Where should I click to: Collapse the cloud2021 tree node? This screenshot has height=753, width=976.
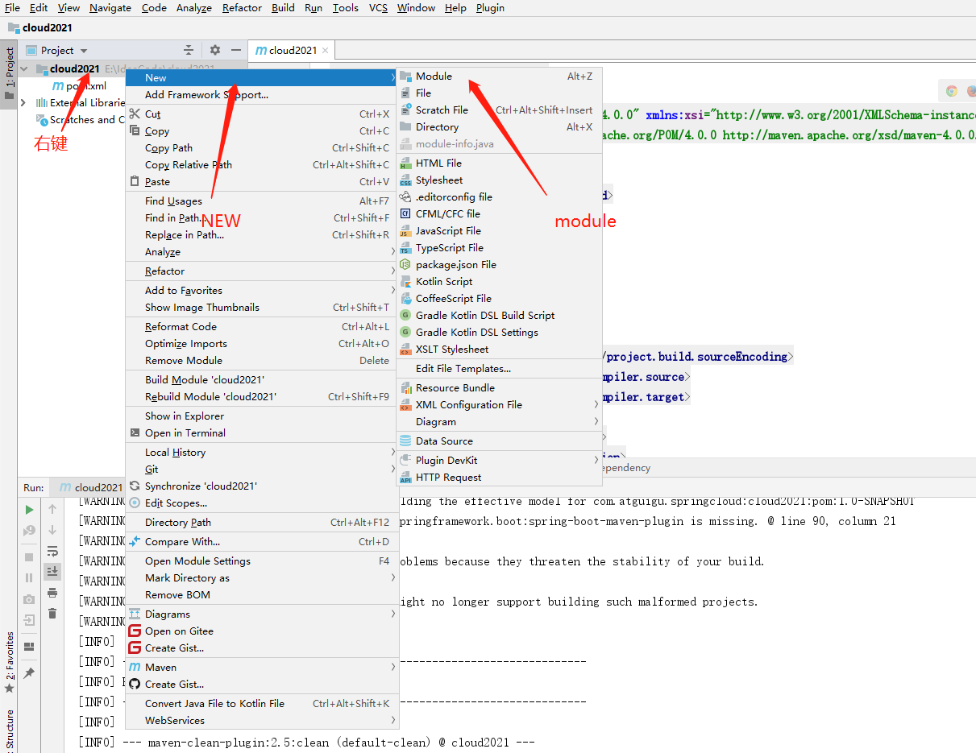[23, 69]
